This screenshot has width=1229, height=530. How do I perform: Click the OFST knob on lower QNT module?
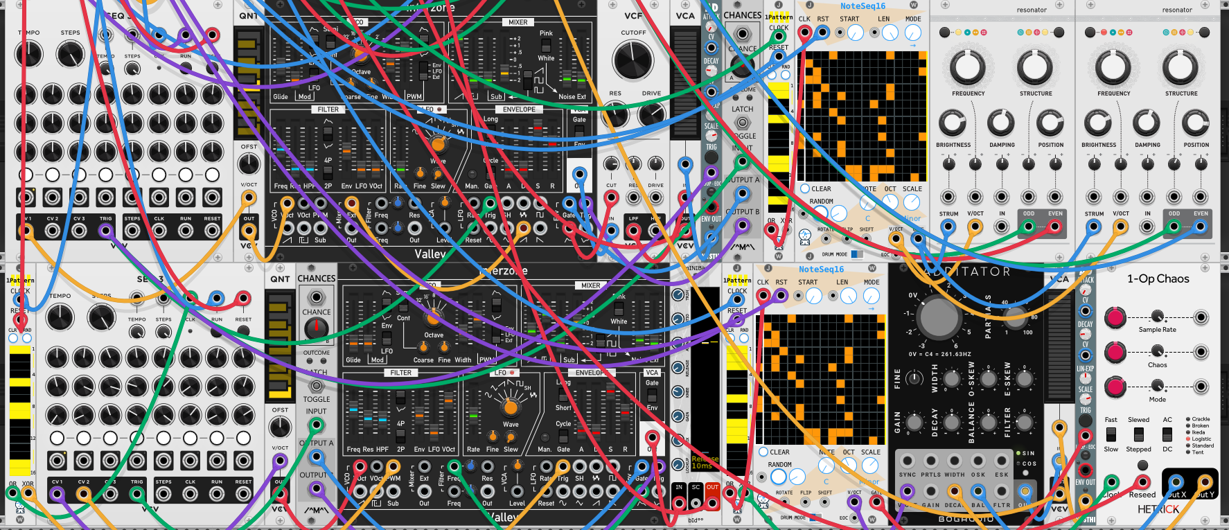280,427
